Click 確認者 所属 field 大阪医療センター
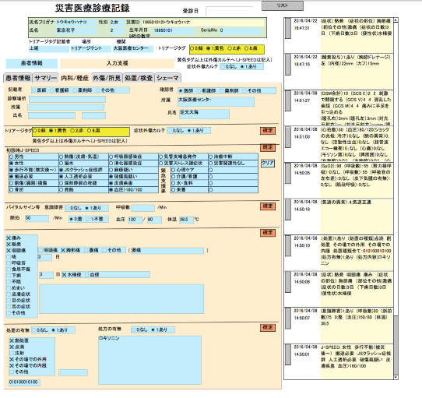 pos(216,101)
